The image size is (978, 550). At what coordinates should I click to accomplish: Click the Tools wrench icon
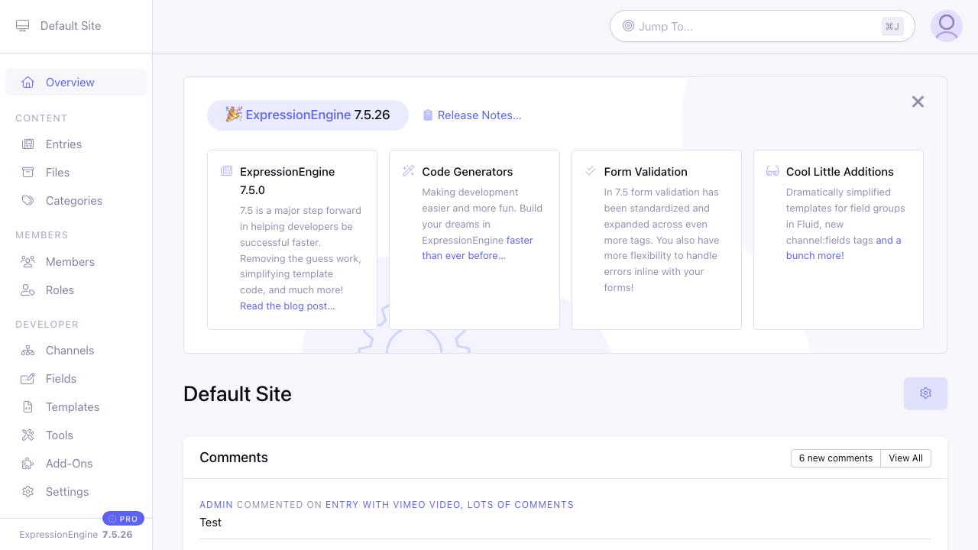pos(28,435)
